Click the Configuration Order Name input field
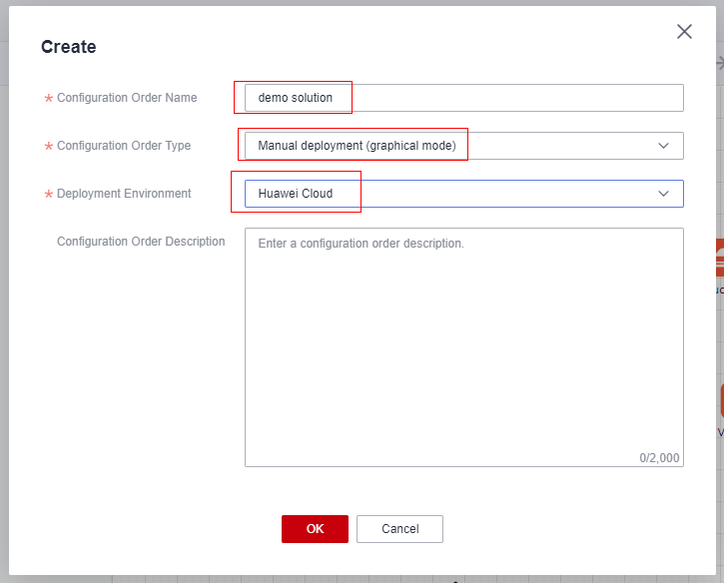Viewport: 724px width, 583px height. (463, 98)
